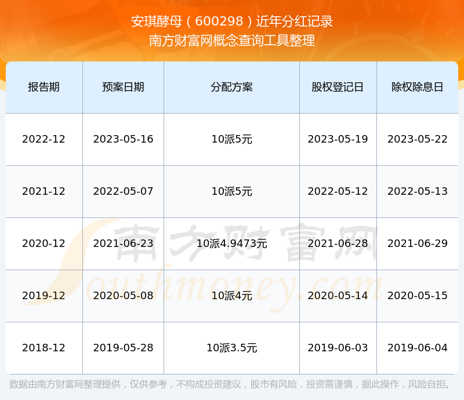Viewport: 464px width, 400px height.
Task: Click 10派5元 in the 2021-12 row
Action: tap(231, 191)
